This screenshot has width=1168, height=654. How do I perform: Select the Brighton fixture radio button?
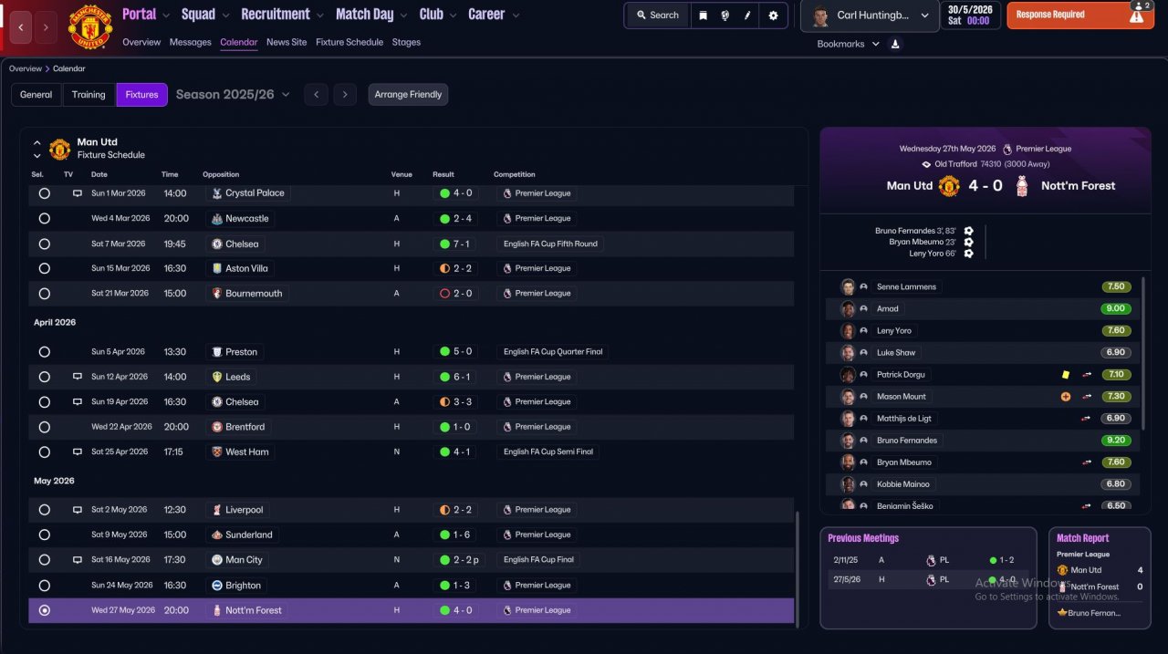(44, 586)
